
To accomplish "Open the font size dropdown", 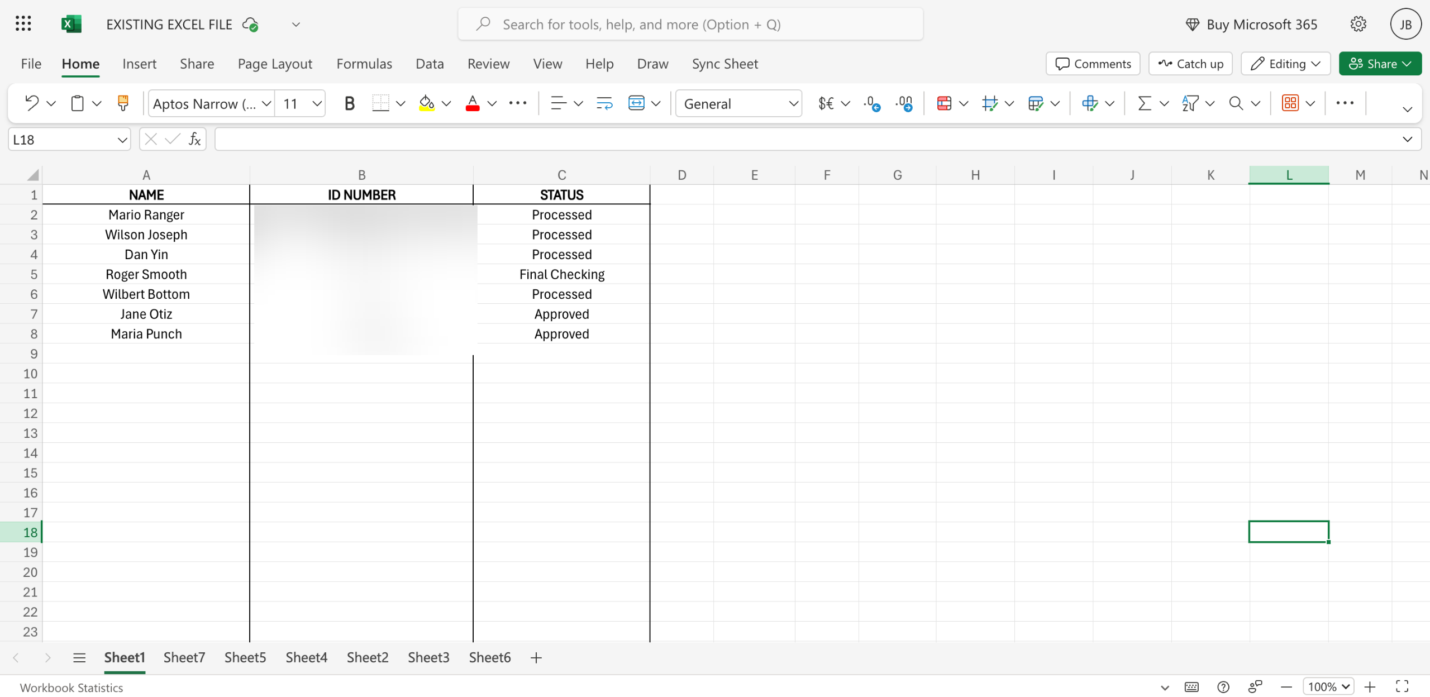I will tap(317, 103).
